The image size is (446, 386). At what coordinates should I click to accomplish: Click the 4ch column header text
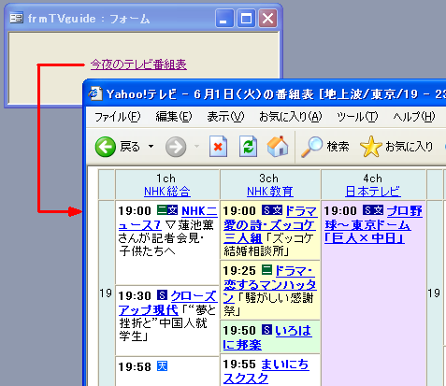(372, 179)
